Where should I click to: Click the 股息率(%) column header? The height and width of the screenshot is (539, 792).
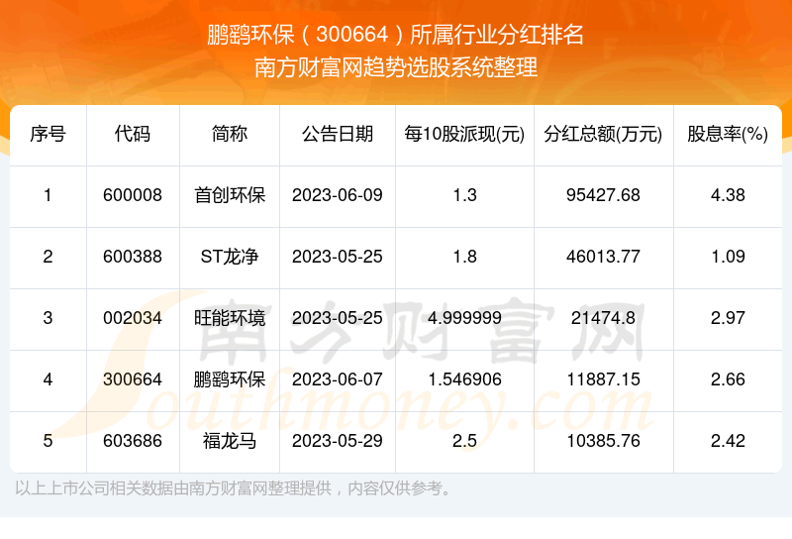coord(728,134)
